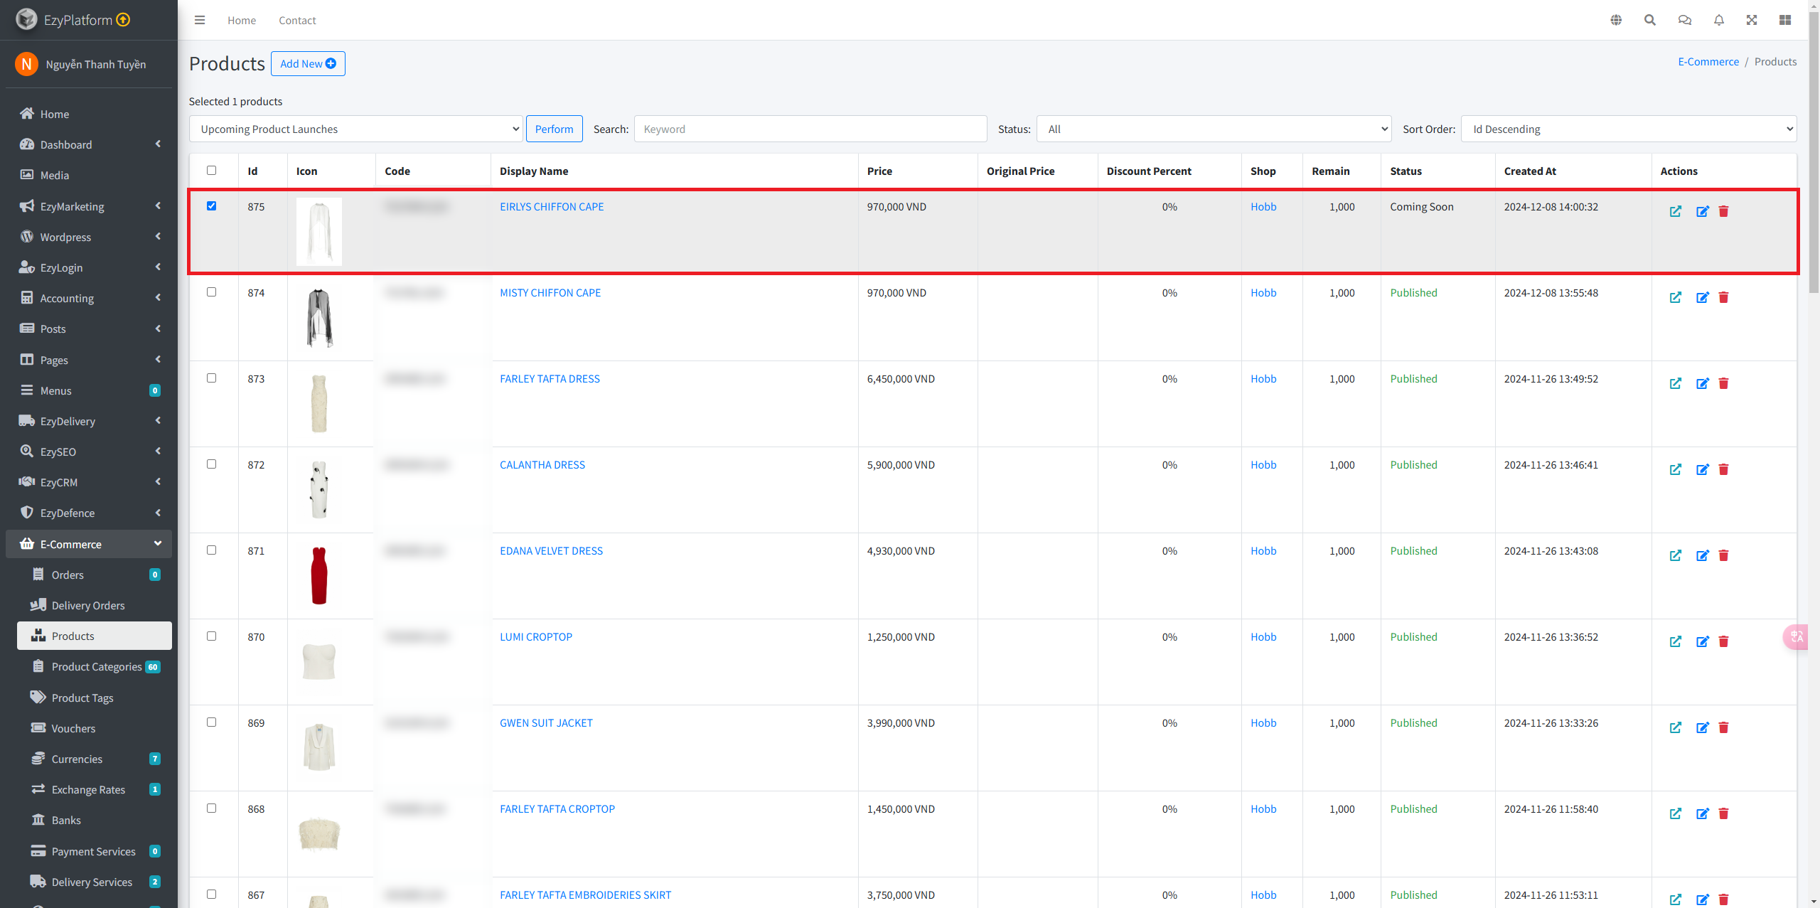Click the MISTY CHIFFON CAPE thumbnail image
This screenshot has width=1820, height=908.
[x=319, y=317]
